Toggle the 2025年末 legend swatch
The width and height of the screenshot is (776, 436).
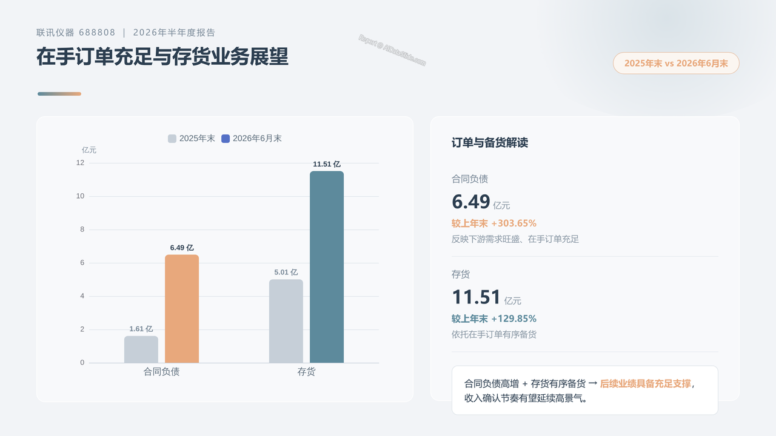pos(172,139)
